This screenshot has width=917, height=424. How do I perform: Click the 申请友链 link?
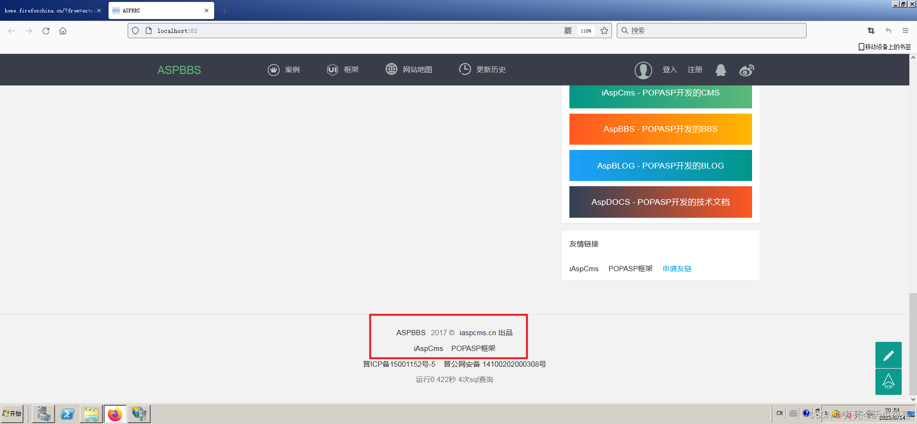click(677, 269)
